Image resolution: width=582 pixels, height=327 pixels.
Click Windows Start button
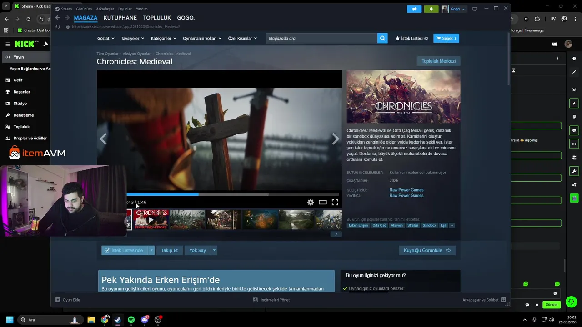pos(10,320)
